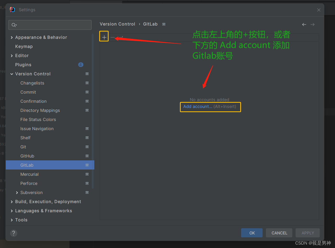Click the IntelliJ logo in the title bar
This screenshot has width=335, height=248.
(x=12, y=10)
